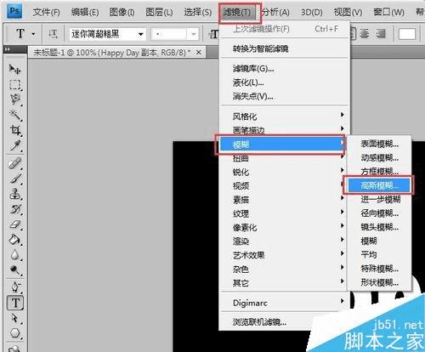The image size is (425, 352).
Task: Select the Path Selection tool
Action: pyautogui.click(x=14, y=318)
